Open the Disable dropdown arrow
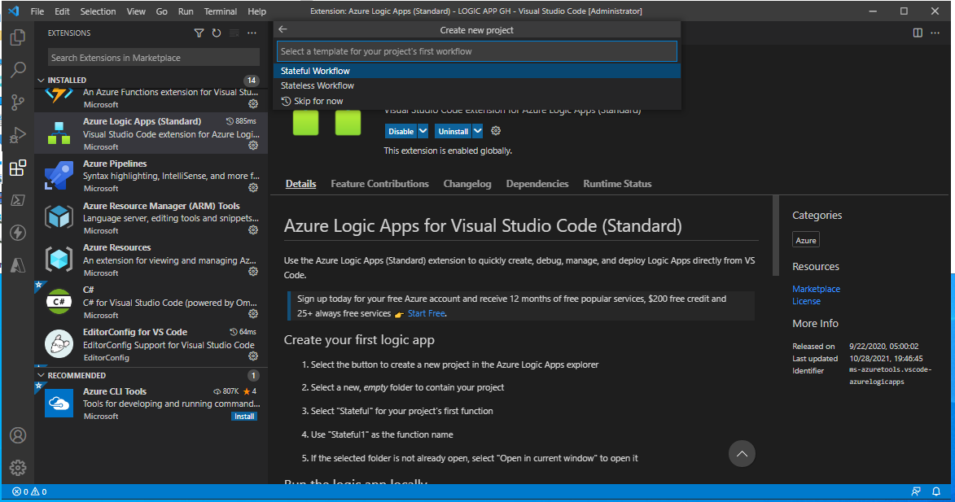The height and width of the screenshot is (502, 955). click(423, 130)
